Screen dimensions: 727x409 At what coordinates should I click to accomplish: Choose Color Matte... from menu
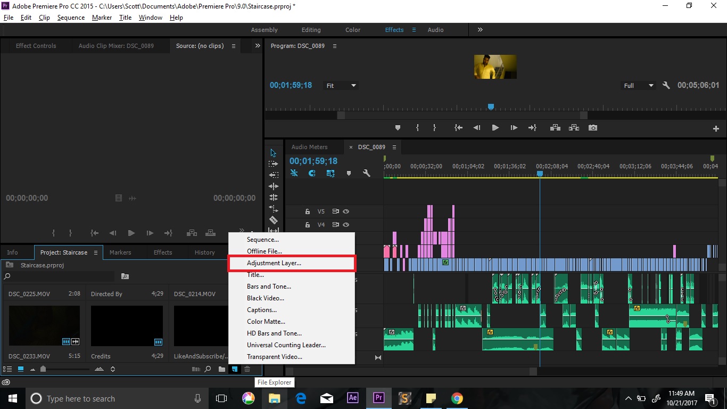click(292, 322)
